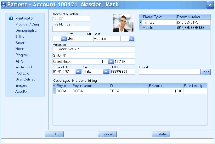
Task: Click the Payor Name column header
Action: coord(90,86)
